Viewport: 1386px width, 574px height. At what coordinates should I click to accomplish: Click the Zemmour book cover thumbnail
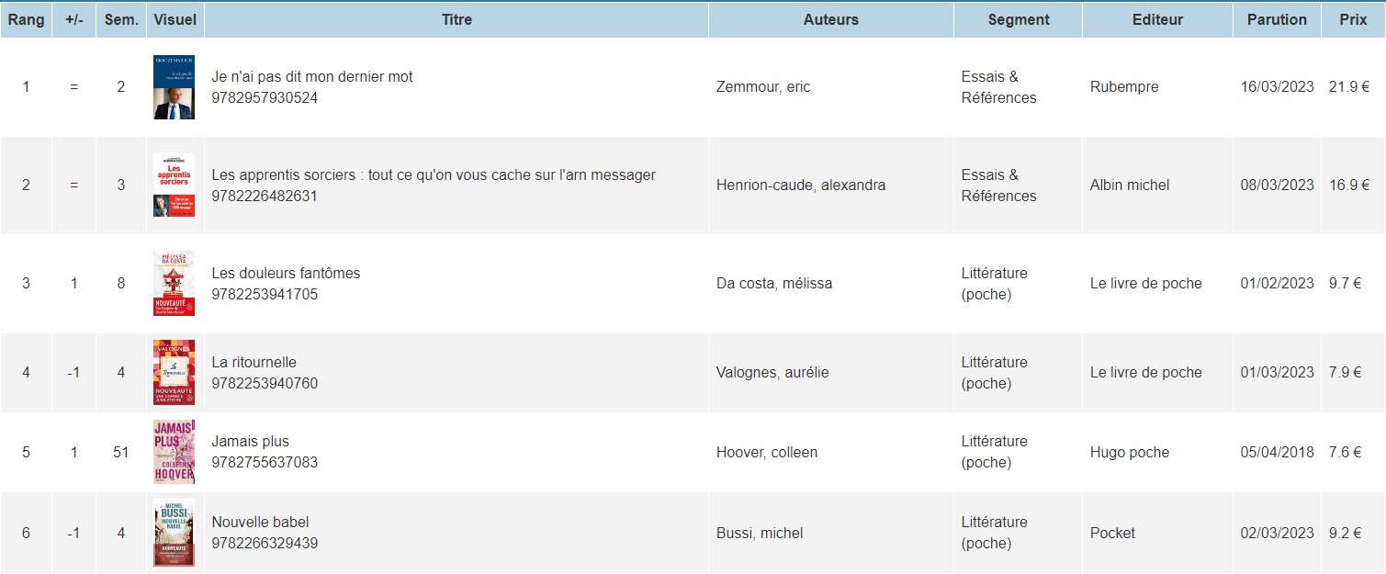coord(174,87)
